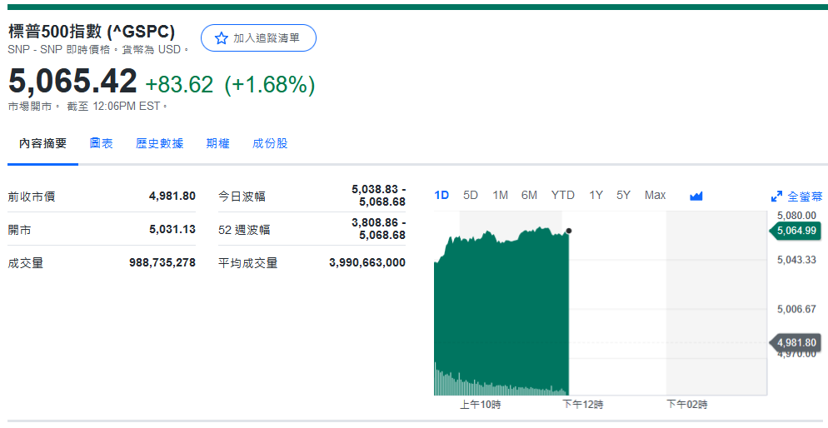
Task: Switch to the 圖表 chart tab
Action: pyautogui.click(x=102, y=144)
